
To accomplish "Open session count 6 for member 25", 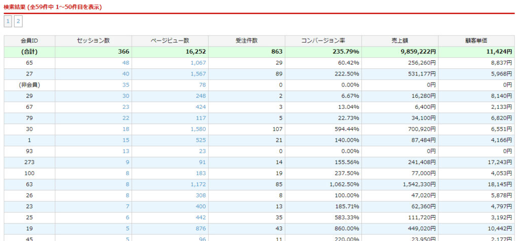I will click(x=127, y=218).
